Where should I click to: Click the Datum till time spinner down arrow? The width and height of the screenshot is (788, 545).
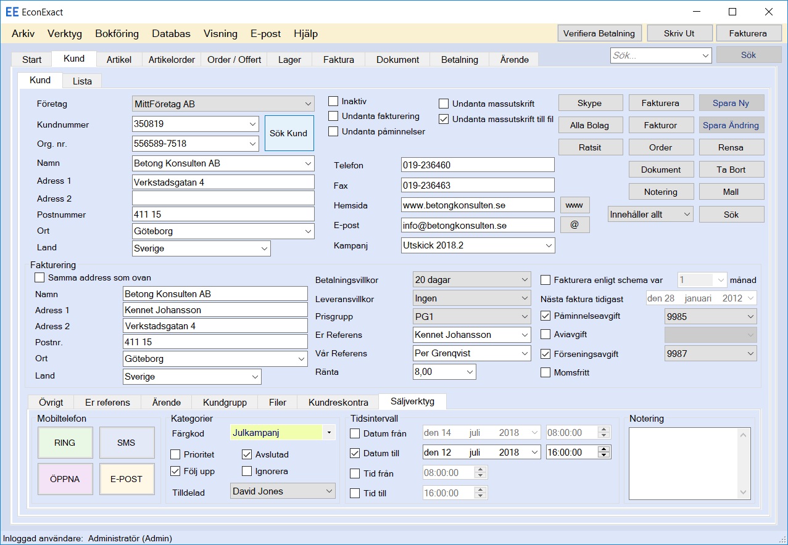point(605,456)
